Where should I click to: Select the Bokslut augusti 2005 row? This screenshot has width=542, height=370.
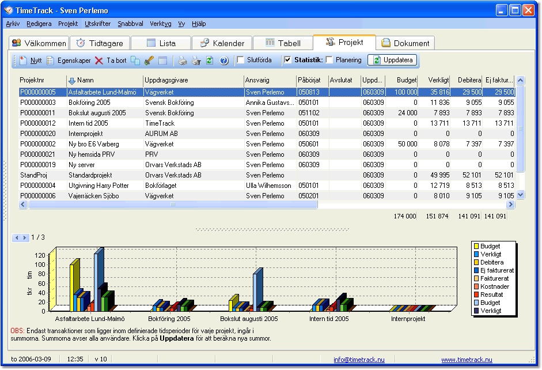click(x=267, y=113)
